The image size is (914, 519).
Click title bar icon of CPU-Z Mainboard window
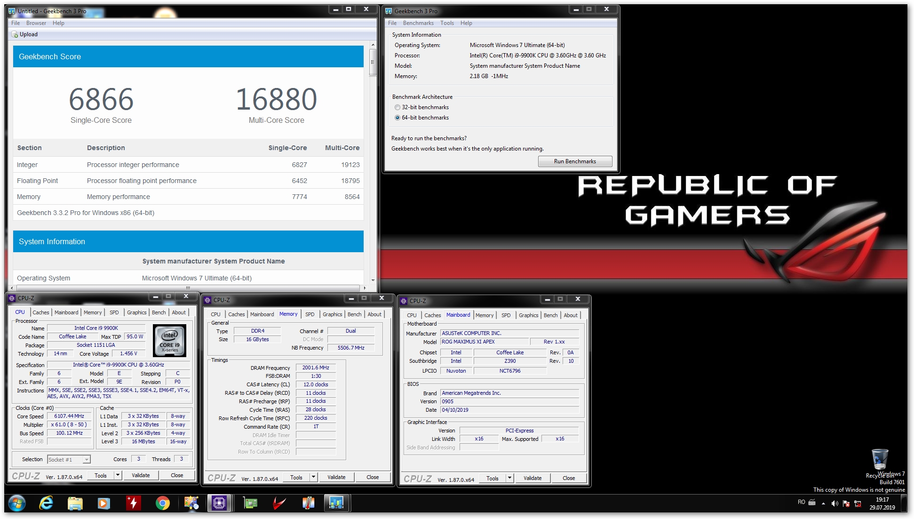point(404,301)
